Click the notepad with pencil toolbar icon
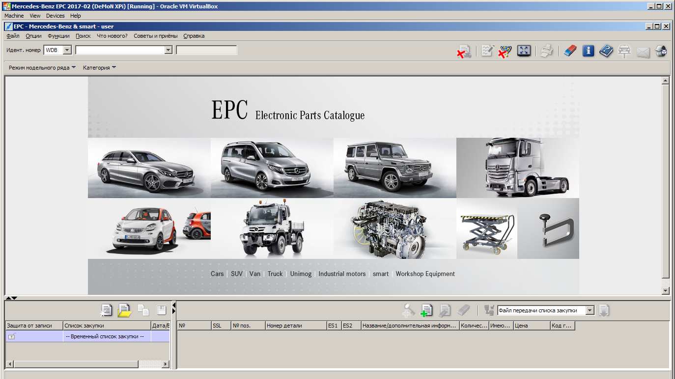 point(487,51)
